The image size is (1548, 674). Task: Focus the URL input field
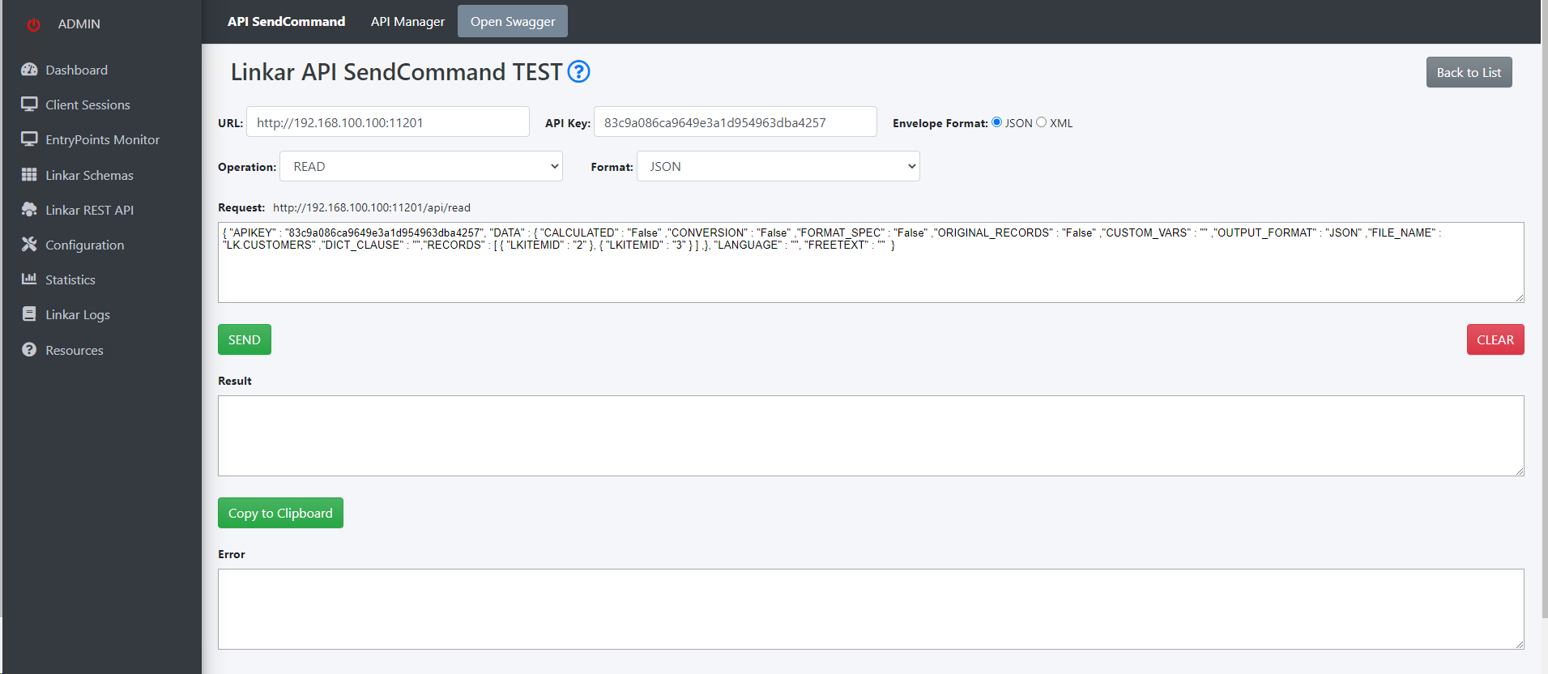pyautogui.click(x=388, y=122)
